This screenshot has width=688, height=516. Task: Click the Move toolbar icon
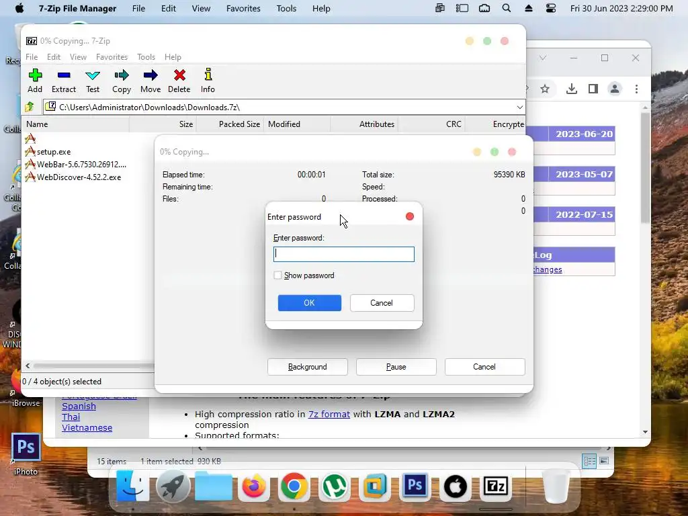point(150,81)
